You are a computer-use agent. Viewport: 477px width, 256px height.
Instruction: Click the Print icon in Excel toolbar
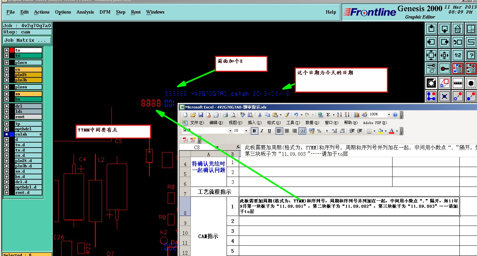point(225,115)
